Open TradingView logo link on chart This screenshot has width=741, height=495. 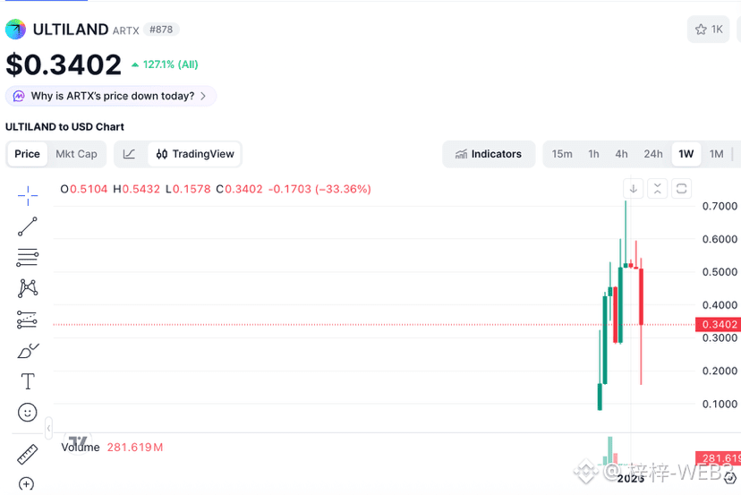[x=78, y=441]
